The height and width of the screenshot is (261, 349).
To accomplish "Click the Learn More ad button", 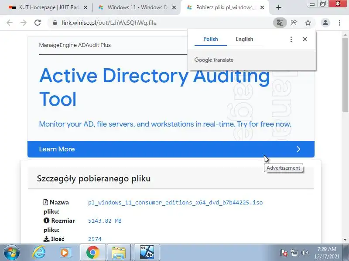I will [171, 149].
